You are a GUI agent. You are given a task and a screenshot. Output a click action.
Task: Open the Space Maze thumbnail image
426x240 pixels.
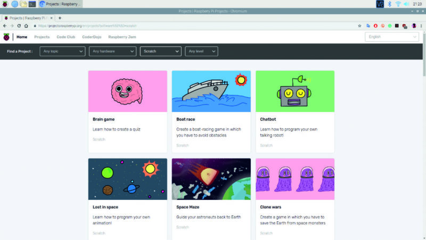(211, 179)
